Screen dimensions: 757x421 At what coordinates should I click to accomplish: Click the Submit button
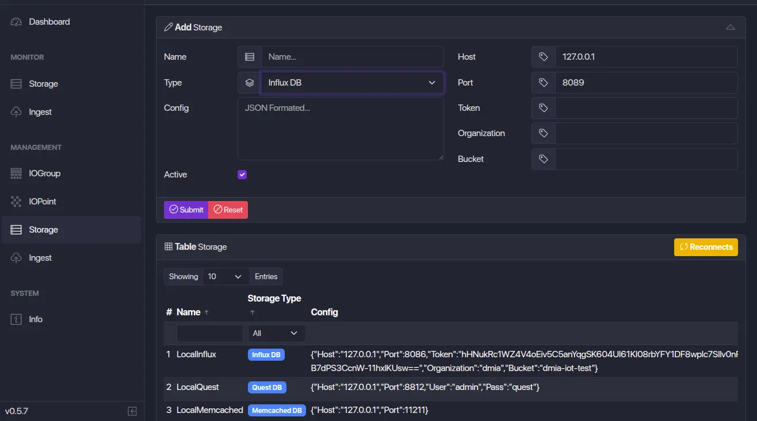186,210
